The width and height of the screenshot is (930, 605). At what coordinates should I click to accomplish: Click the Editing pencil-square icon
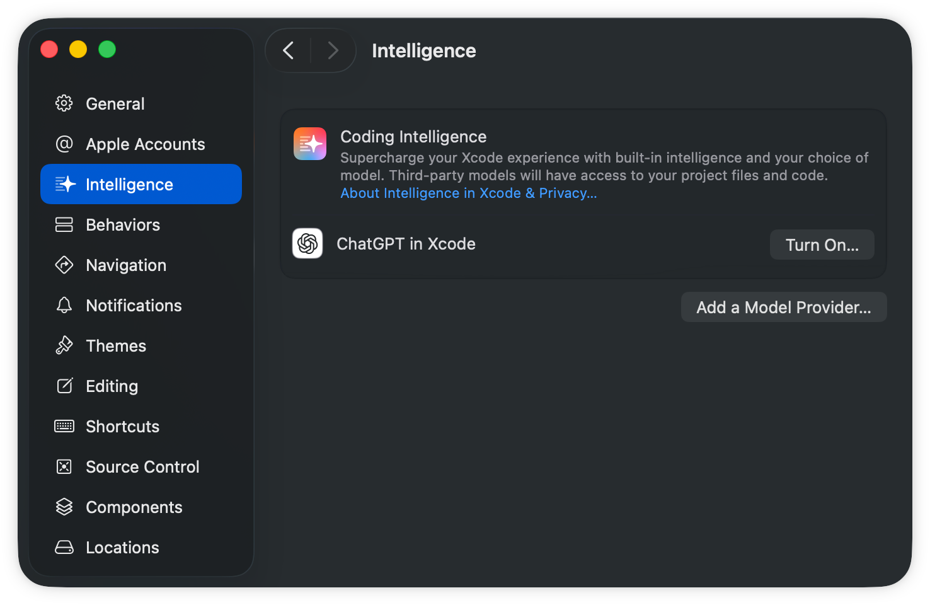click(x=64, y=386)
